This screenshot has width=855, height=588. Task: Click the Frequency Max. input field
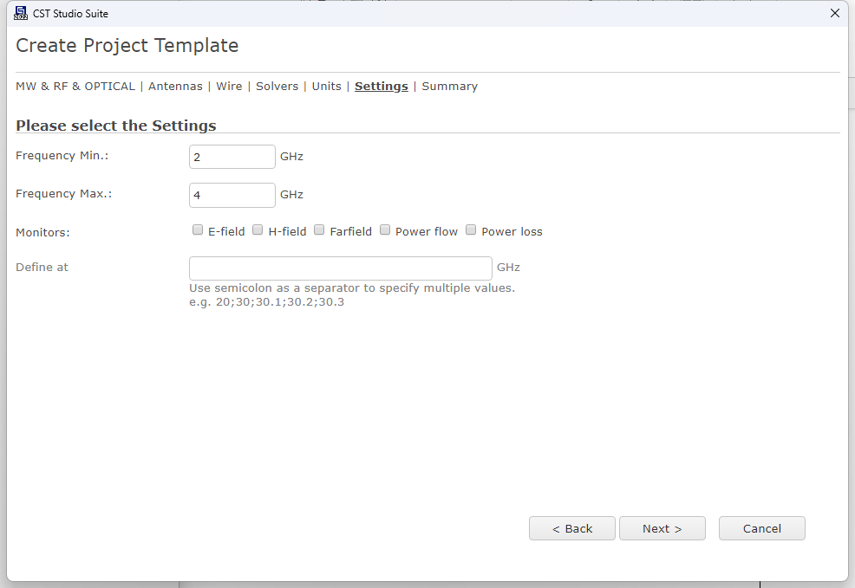pyautogui.click(x=232, y=195)
